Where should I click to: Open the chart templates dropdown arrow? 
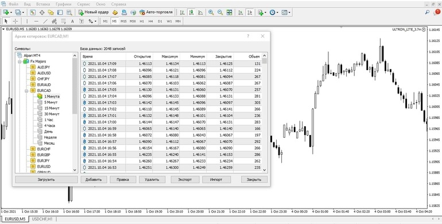point(289,13)
